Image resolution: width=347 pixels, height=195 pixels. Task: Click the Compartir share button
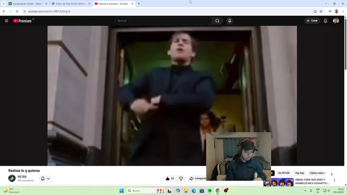(x=198, y=178)
